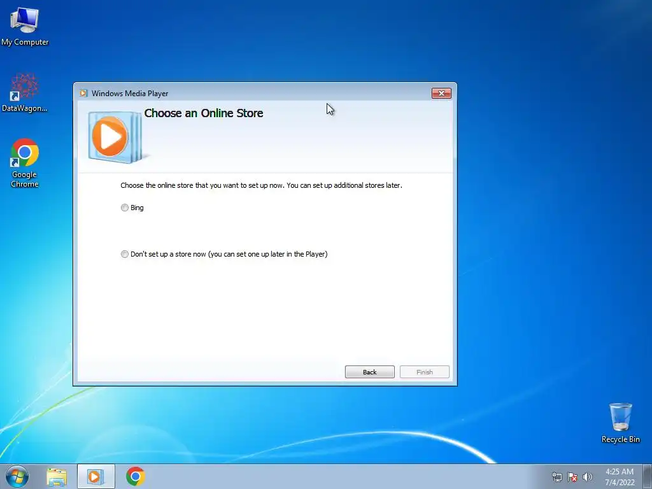652x489 pixels.
Task: Click the instruction text about online stores
Action: tap(261, 185)
